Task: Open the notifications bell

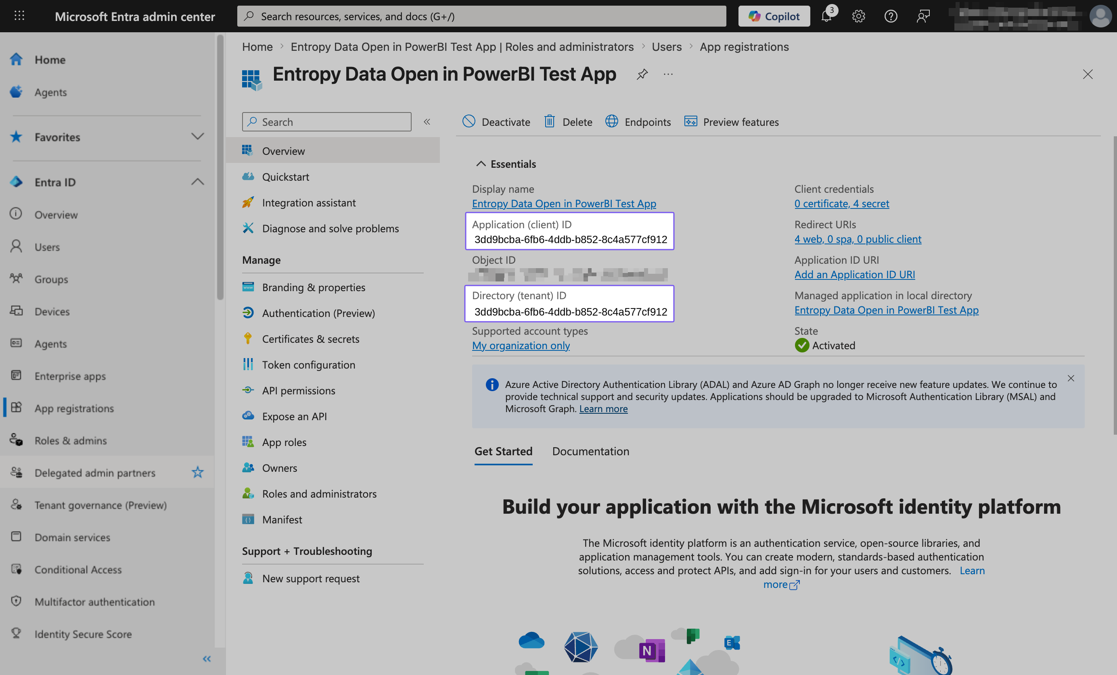Action: [x=826, y=16]
